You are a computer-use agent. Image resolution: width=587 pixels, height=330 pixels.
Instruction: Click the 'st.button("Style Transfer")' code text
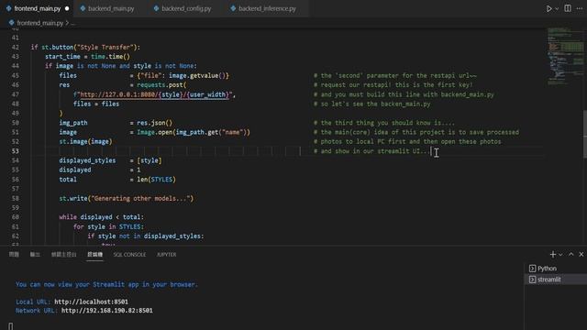89,47
